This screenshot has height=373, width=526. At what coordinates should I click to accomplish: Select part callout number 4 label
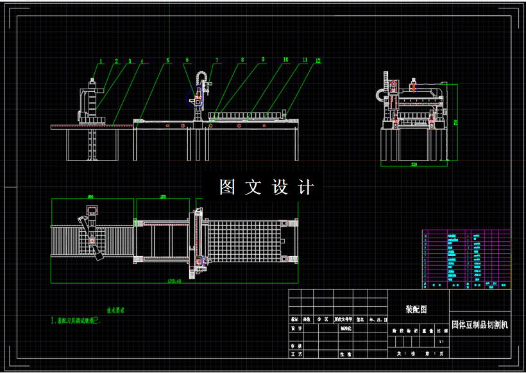coord(142,61)
